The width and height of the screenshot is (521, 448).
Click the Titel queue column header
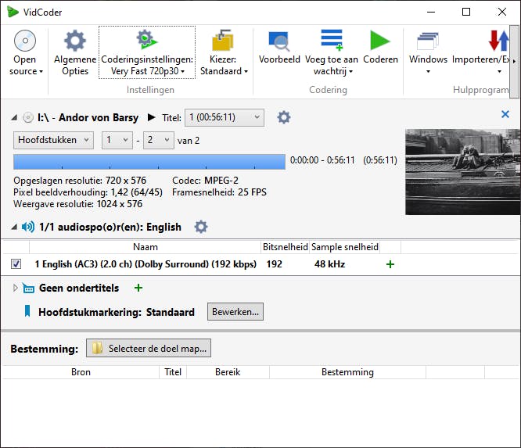(x=173, y=372)
